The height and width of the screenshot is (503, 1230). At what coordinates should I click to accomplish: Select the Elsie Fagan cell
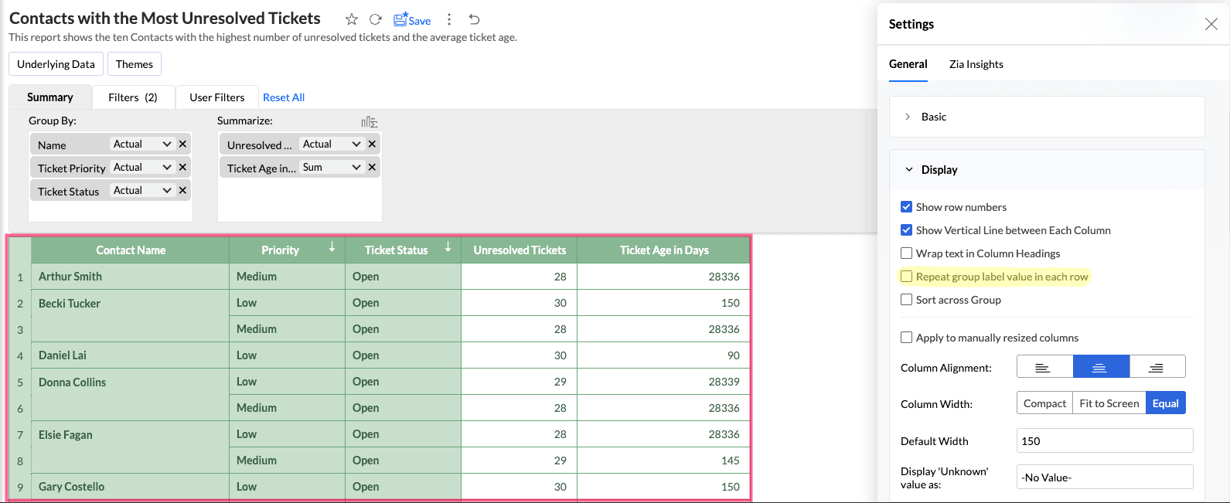[x=131, y=447]
